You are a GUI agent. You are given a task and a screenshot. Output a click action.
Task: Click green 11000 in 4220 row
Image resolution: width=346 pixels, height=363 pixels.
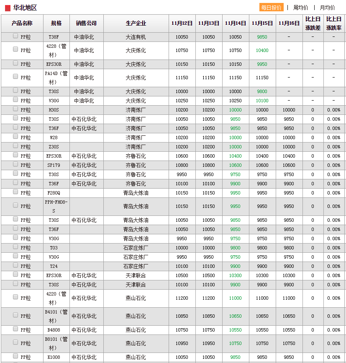coord(235,298)
